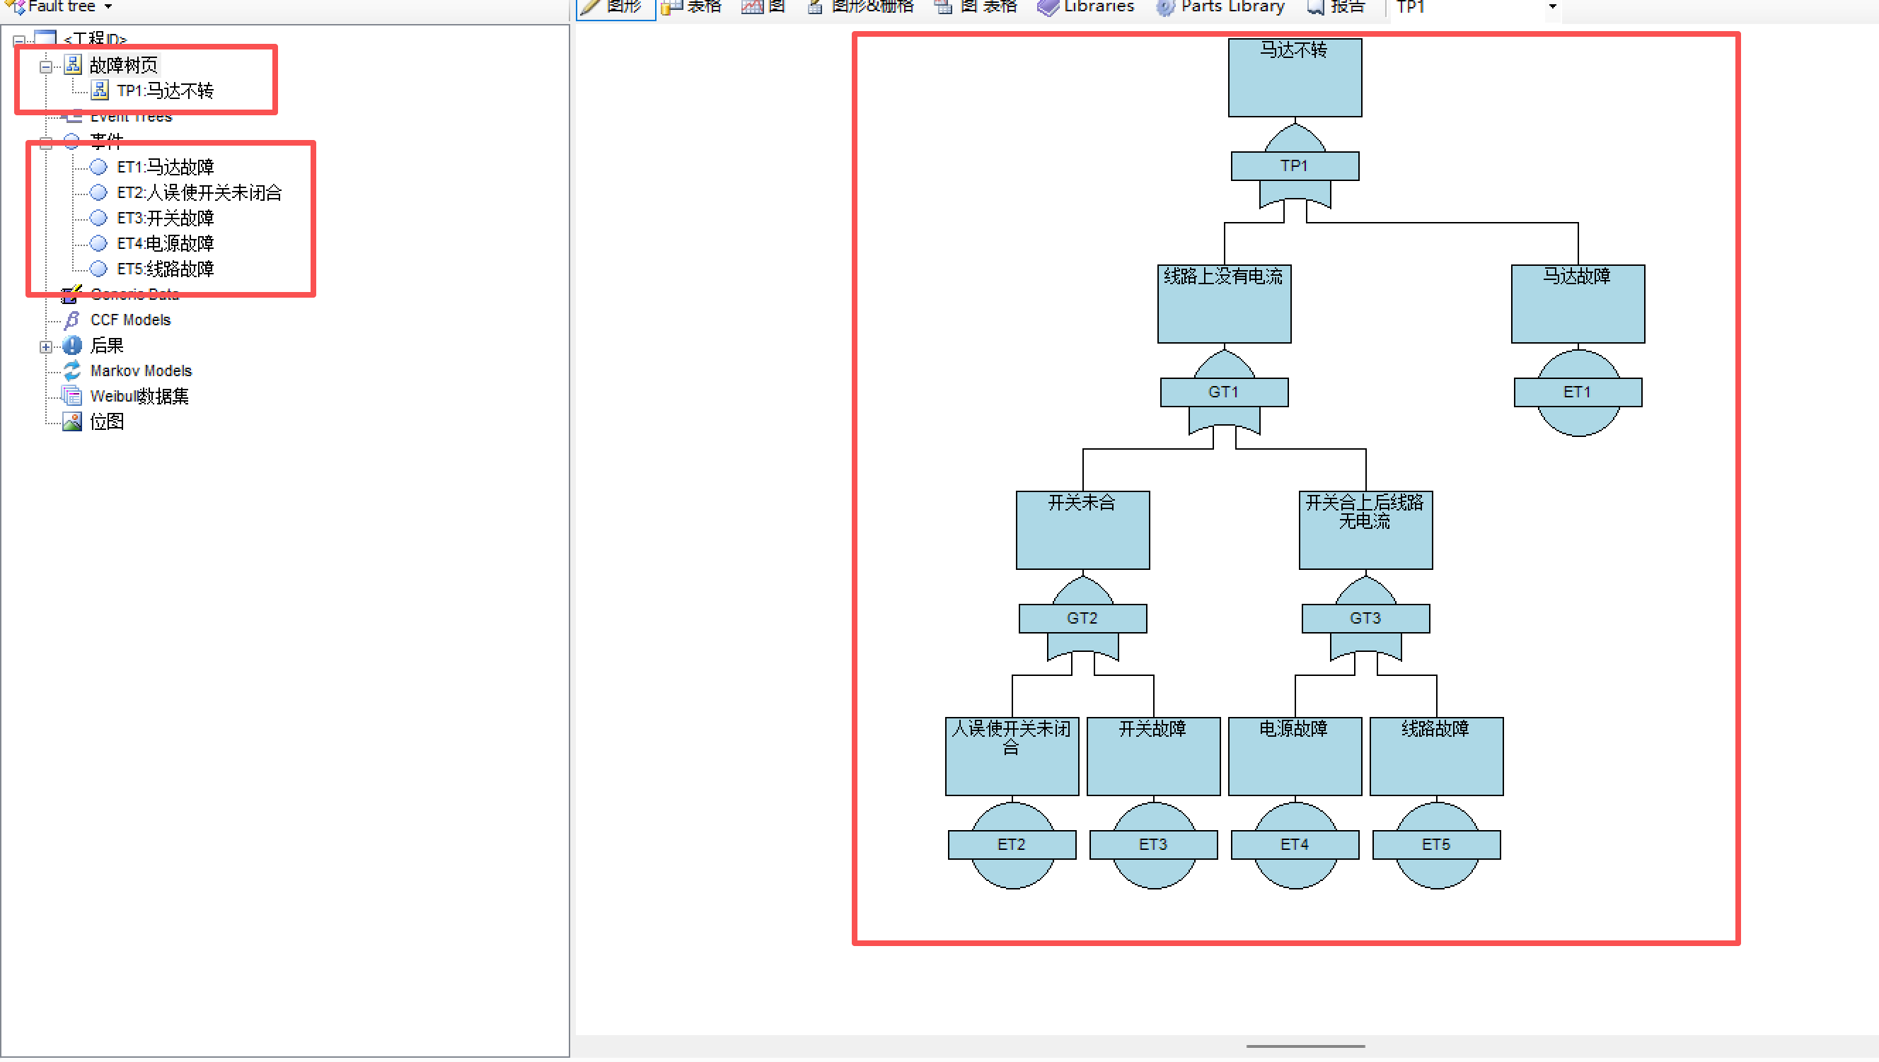Click the Weibull数据集 icon
Image resolution: width=1879 pixels, height=1062 pixels.
(71, 397)
